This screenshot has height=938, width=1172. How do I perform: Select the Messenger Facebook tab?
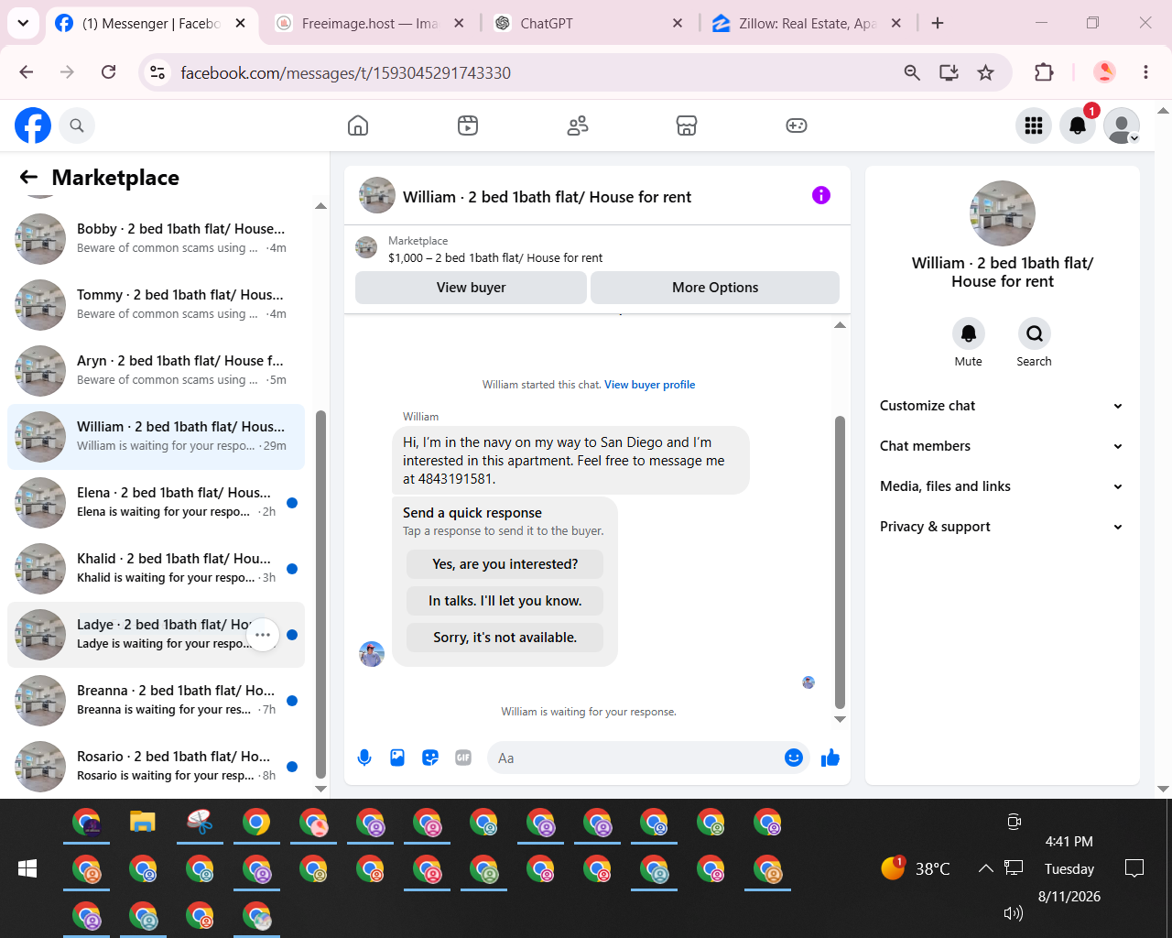point(151,24)
